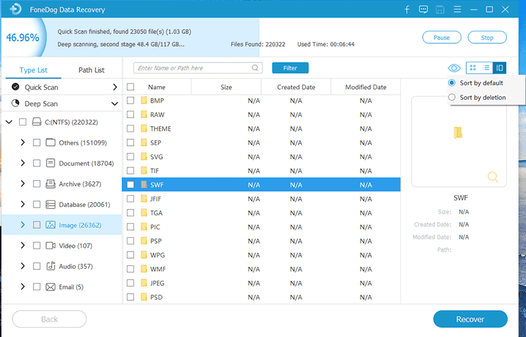The width and height of the screenshot is (526, 337).
Task: Open the Facebook share icon
Action: pyautogui.click(x=407, y=10)
